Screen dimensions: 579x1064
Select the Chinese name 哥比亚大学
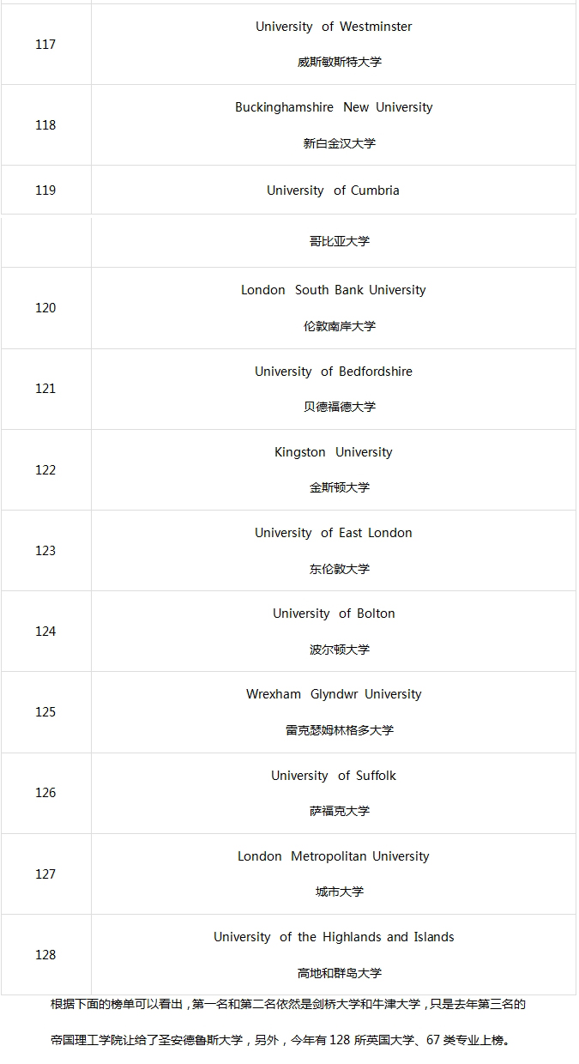[340, 241]
